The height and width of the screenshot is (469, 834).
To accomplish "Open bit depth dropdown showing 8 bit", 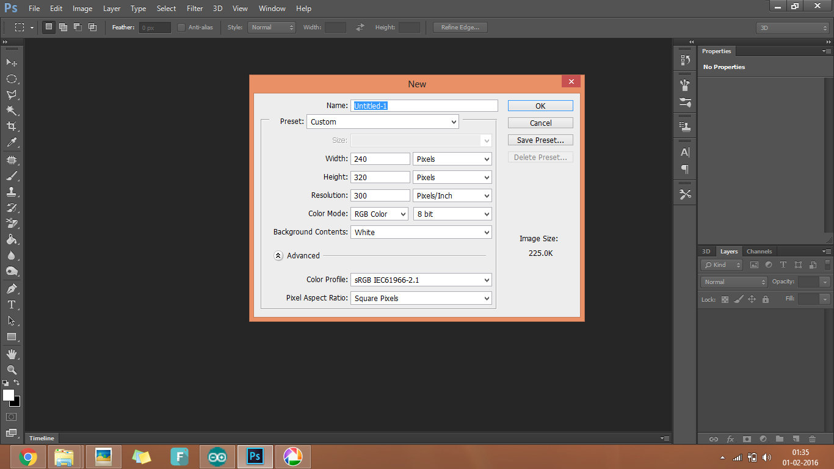I will pos(452,214).
